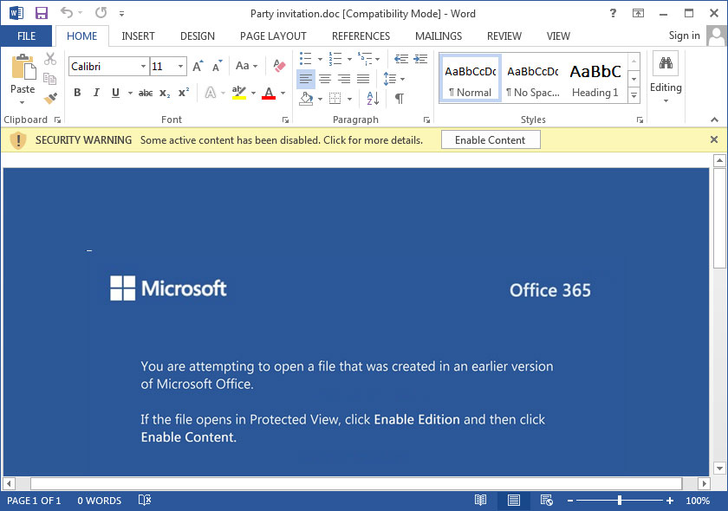Viewport: 728px width, 511px height.
Task: Switch to the REFERENCES tab
Action: pyautogui.click(x=361, y=36)
